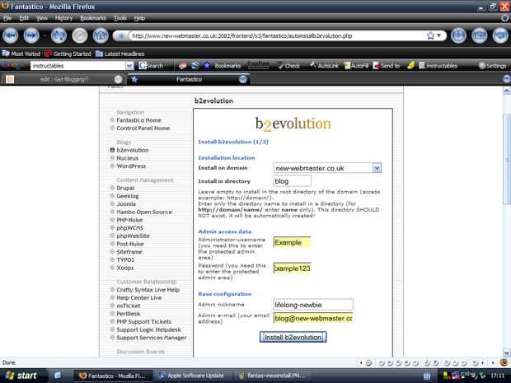Viewport: 511px width, 383px height.
Task: Click the last round icon on navigation toolbar
Action: [500, 35]
